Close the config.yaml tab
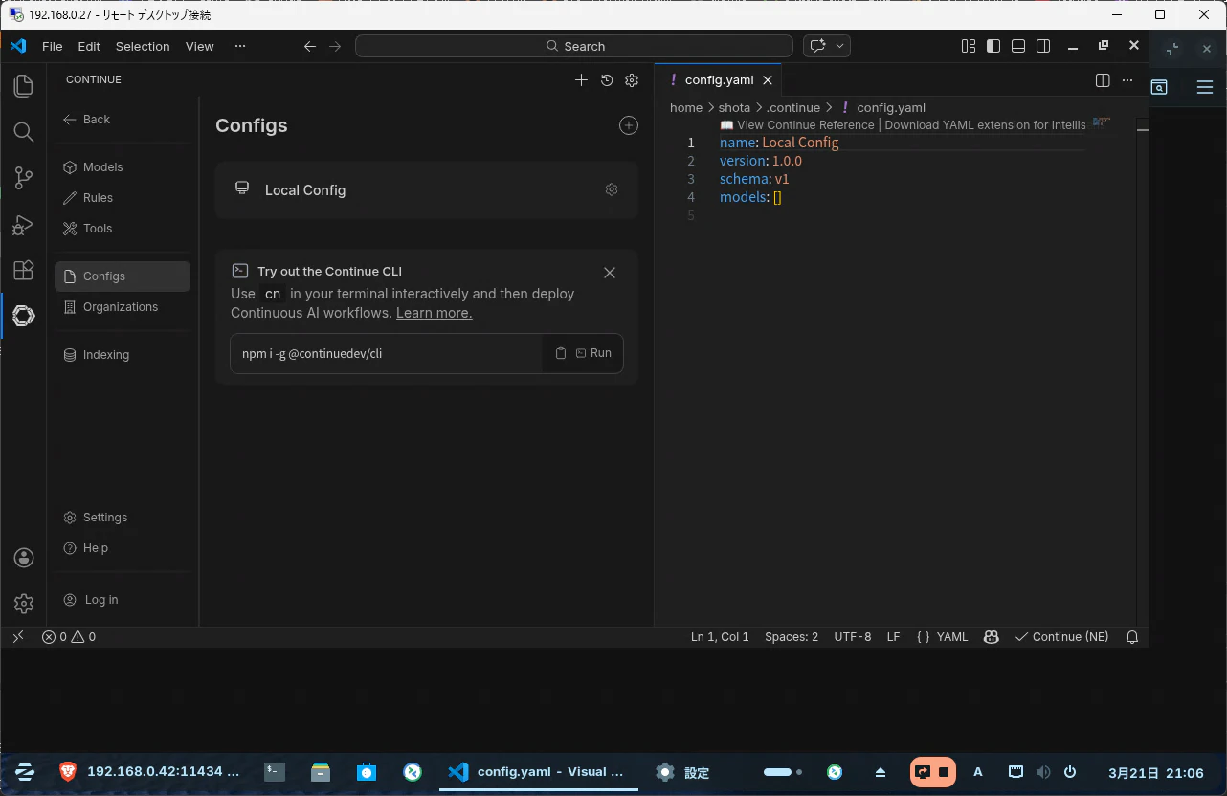The height and width of the screenshot is (796, 1227). (x=768, y=80)
